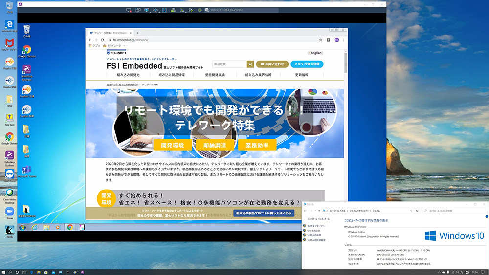The height and width of the screenshot is (275, 489).
Task: Click the 業務効率 banner button
Action: point(257,145)
